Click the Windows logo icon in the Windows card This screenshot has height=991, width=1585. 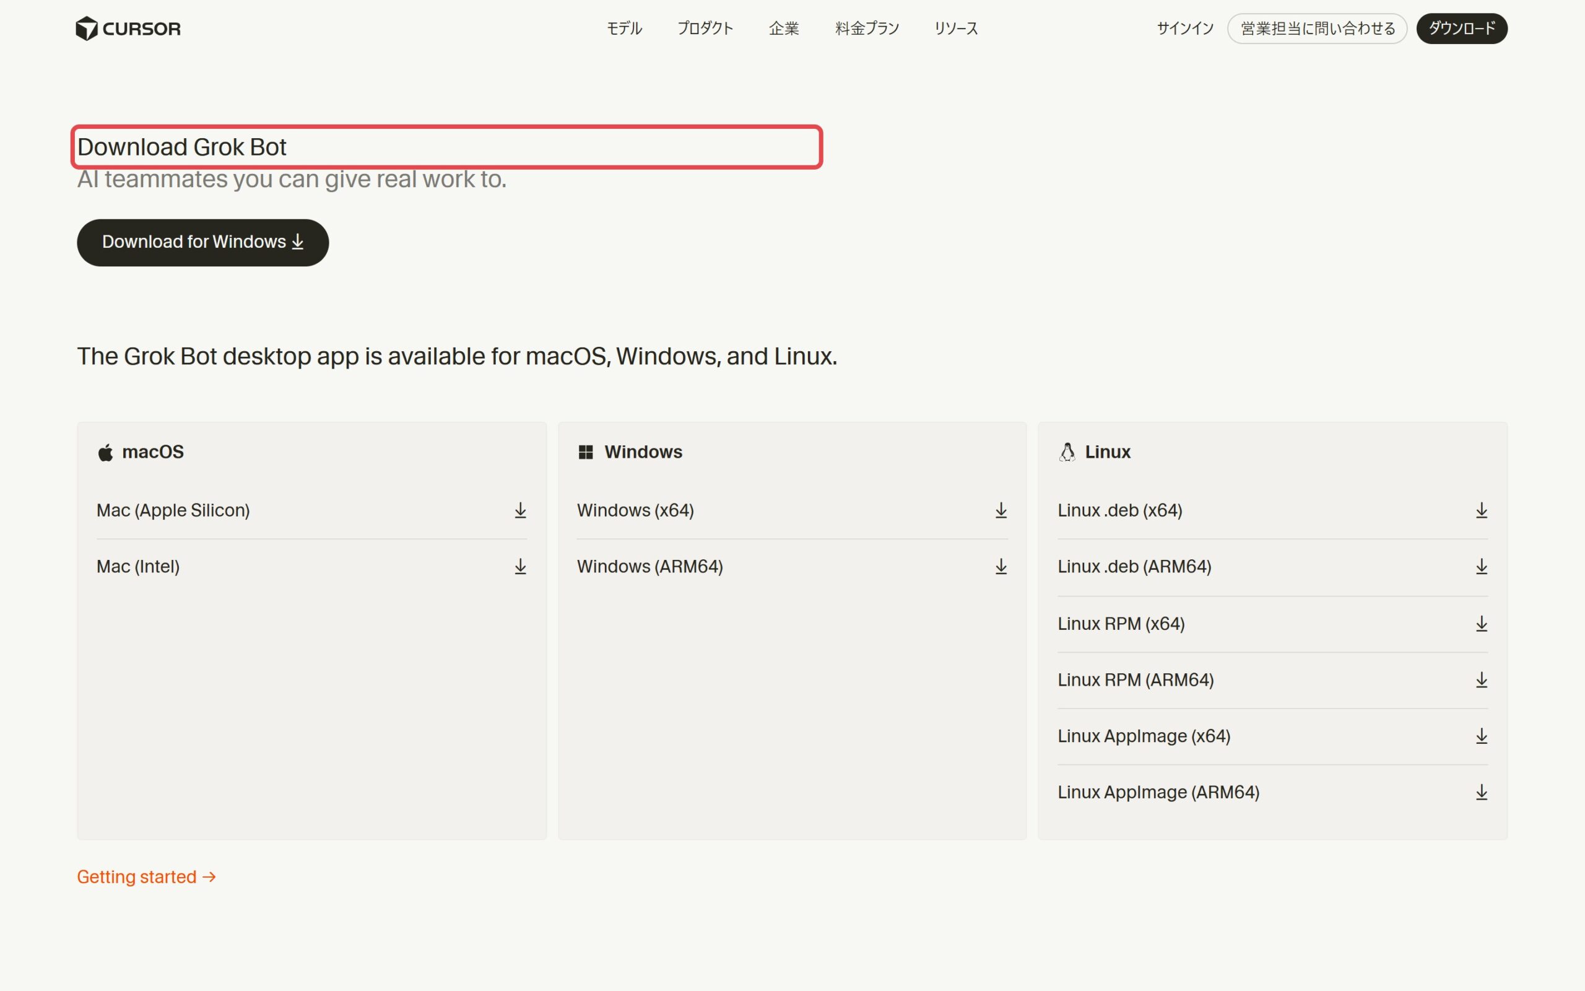click(586, 452)
